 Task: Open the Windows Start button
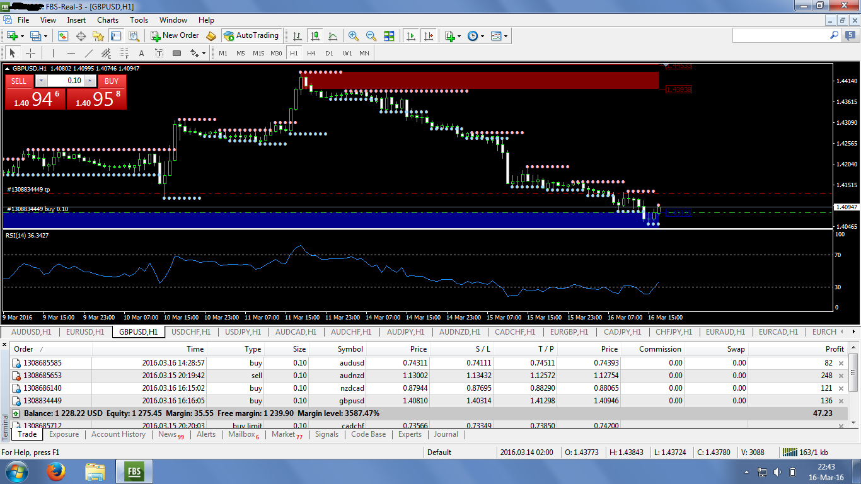16,471
